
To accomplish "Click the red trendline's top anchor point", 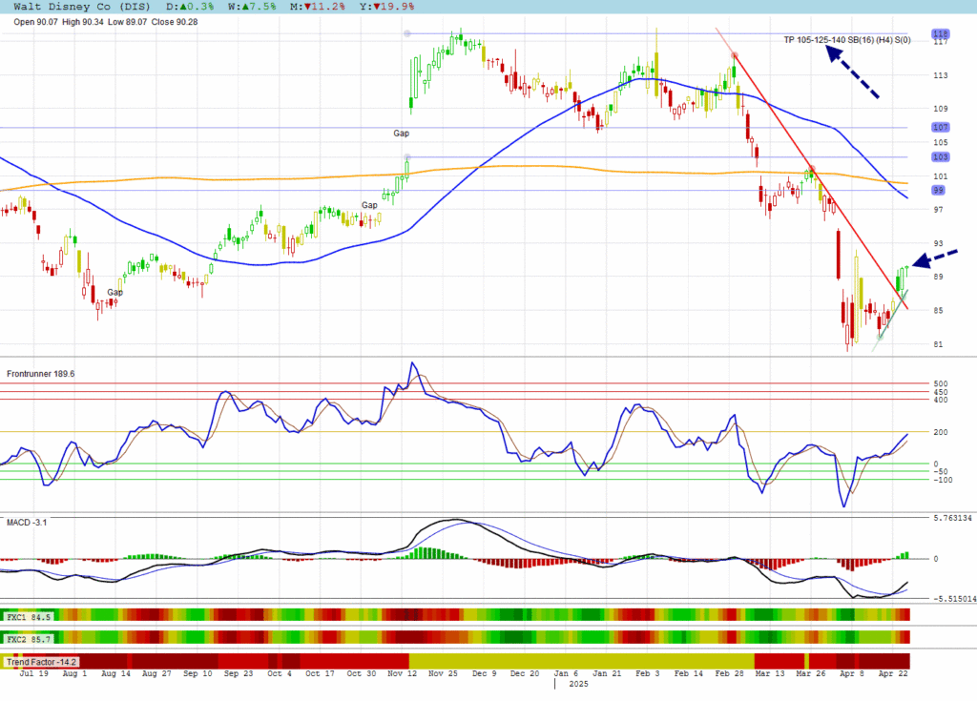I will click(x=735, y=55).
